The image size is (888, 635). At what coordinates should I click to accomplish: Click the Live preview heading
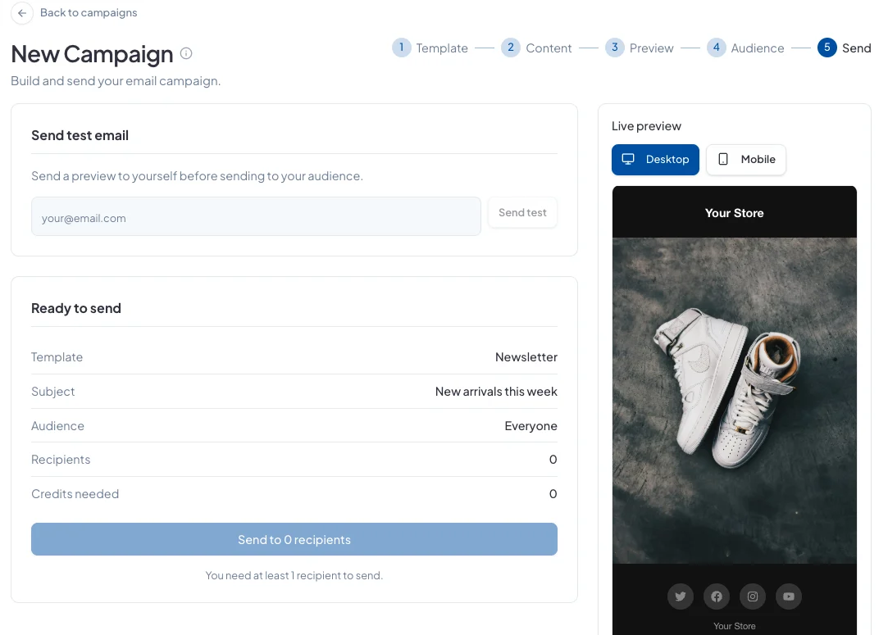coord(646,126)
